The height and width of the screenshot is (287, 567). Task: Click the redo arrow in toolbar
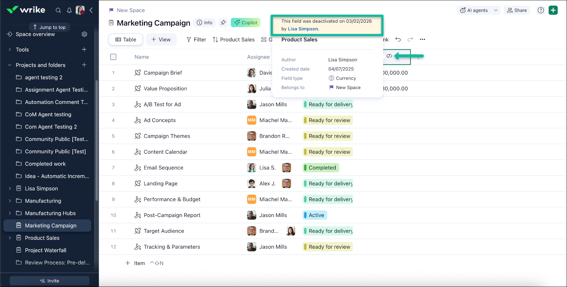click(x=410, y=39)
